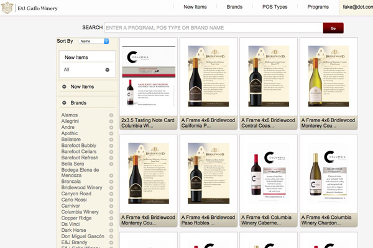Open Bridlewood Paso Robles A Frame thumbnail

[209, 174]
